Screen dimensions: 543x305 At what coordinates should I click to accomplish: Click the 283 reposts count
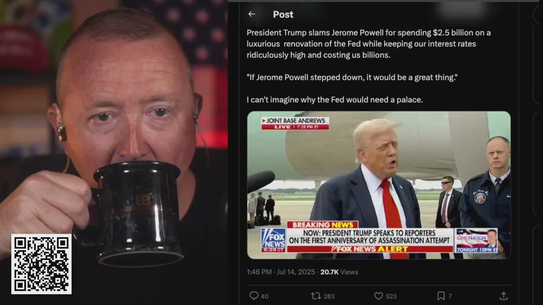(329, 296)
